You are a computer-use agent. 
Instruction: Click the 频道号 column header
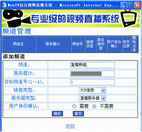click(78, 44)
